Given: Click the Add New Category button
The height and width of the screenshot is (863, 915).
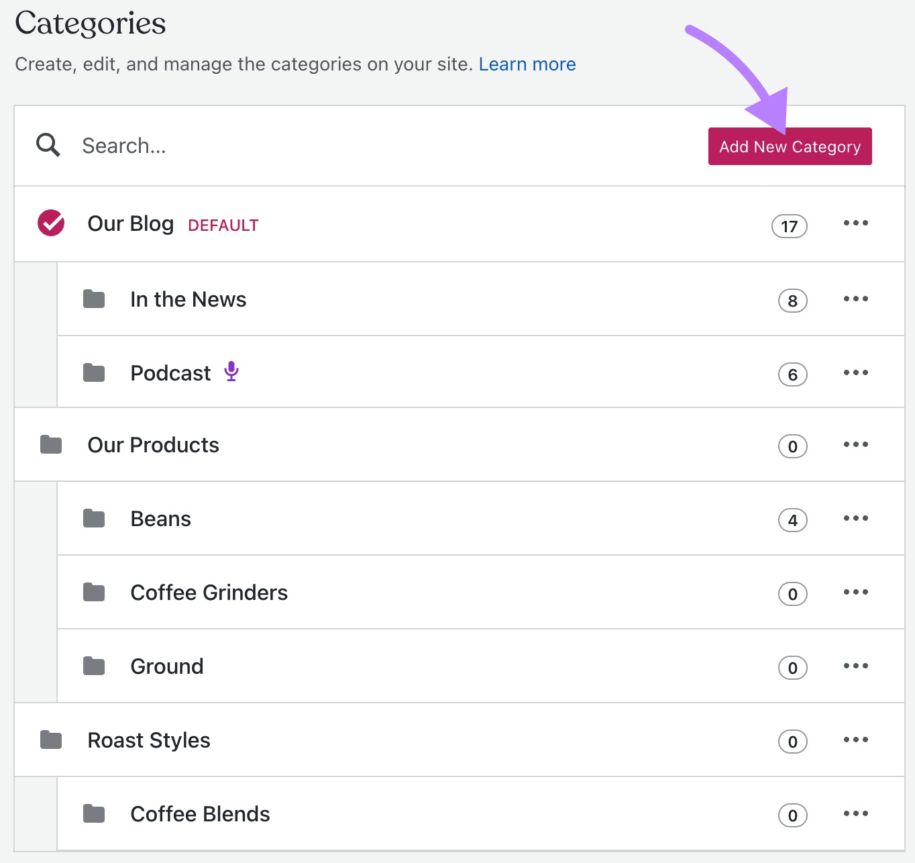Looking at the screenshot, I should click(x=790, y=146).
